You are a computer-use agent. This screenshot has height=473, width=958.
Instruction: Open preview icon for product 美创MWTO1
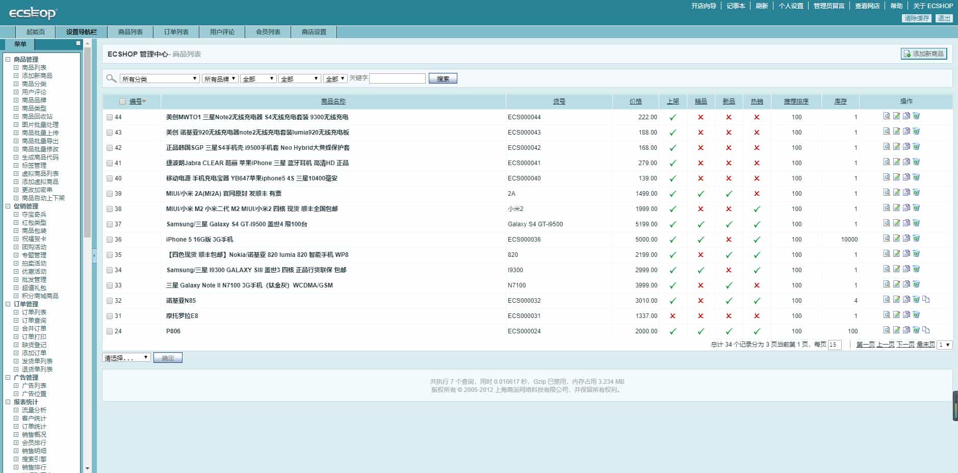click(886, 117)
